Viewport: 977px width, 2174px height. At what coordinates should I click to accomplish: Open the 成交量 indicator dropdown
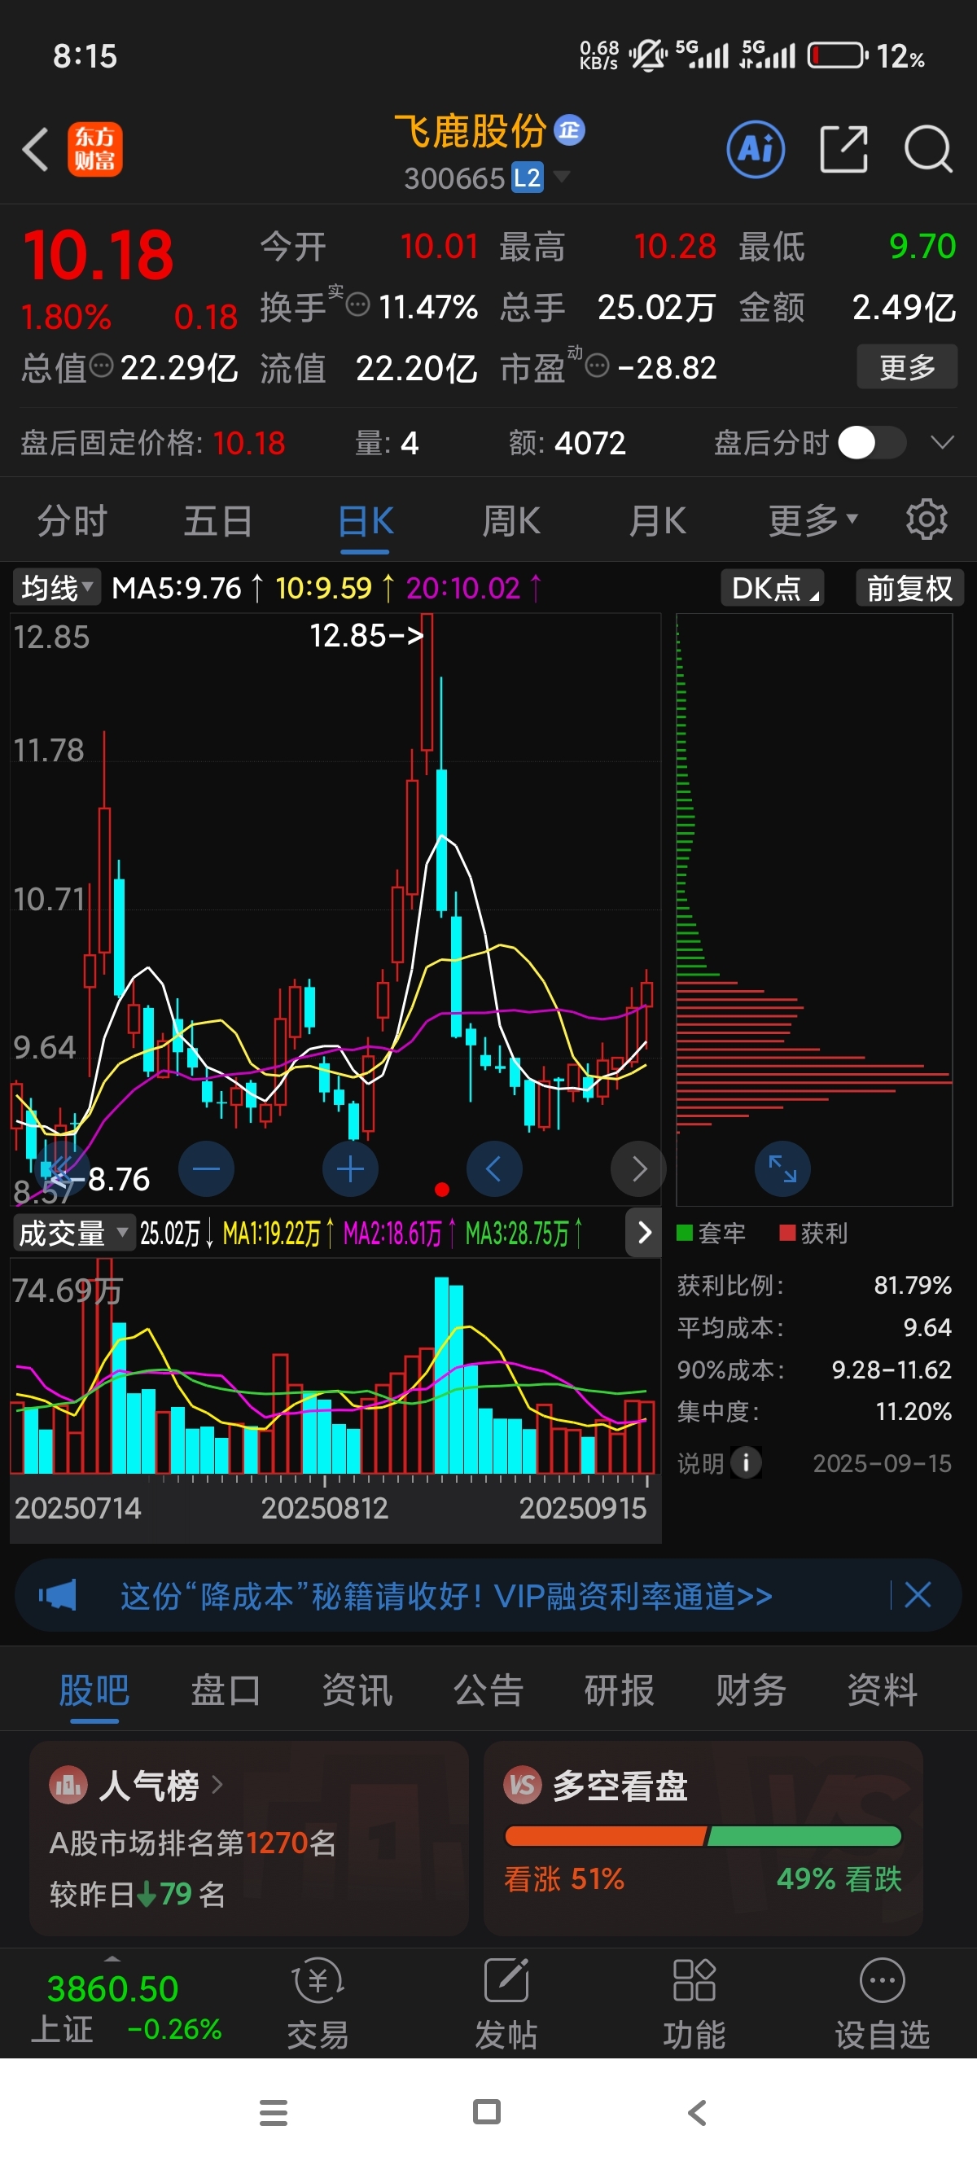tap(73, 1233)
